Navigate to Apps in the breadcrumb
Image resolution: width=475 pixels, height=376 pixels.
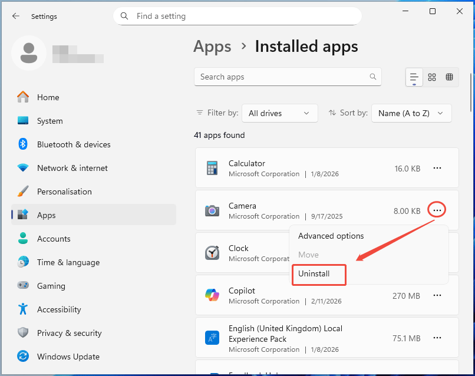tap(212, 47)
